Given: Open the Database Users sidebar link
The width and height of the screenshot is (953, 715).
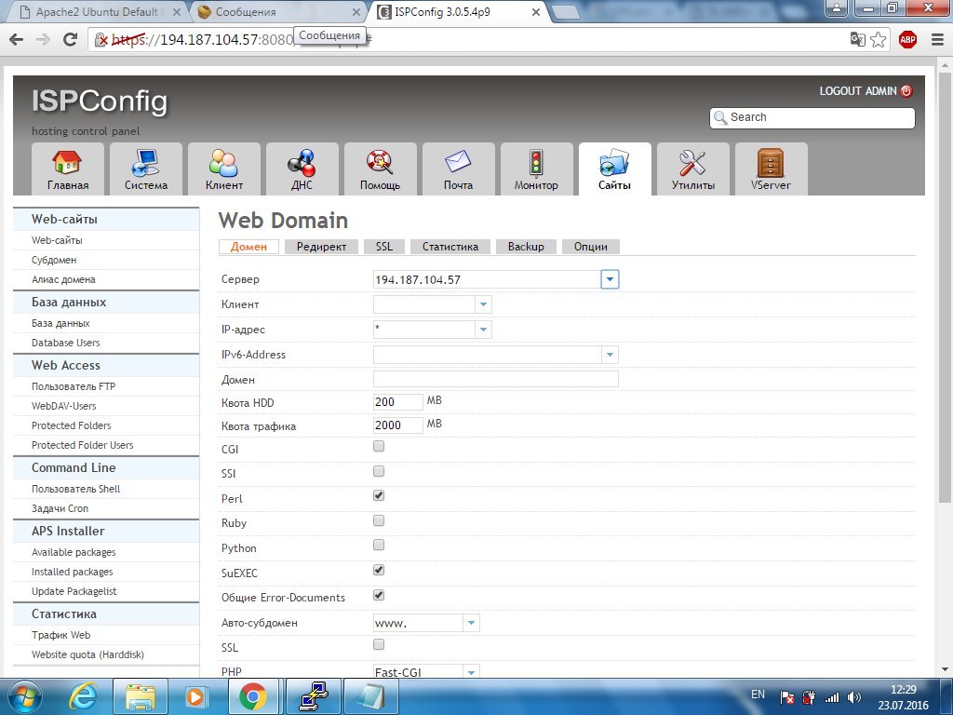Looking at the screenshot, I should coord(66,343).
